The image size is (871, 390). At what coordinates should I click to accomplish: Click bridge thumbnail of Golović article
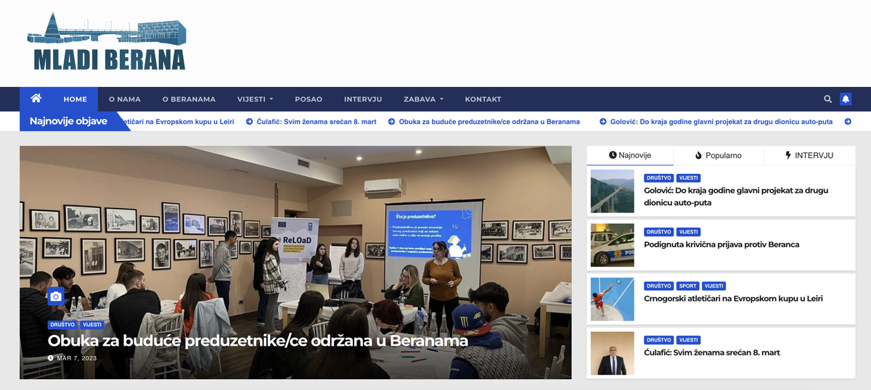[613, 191]
